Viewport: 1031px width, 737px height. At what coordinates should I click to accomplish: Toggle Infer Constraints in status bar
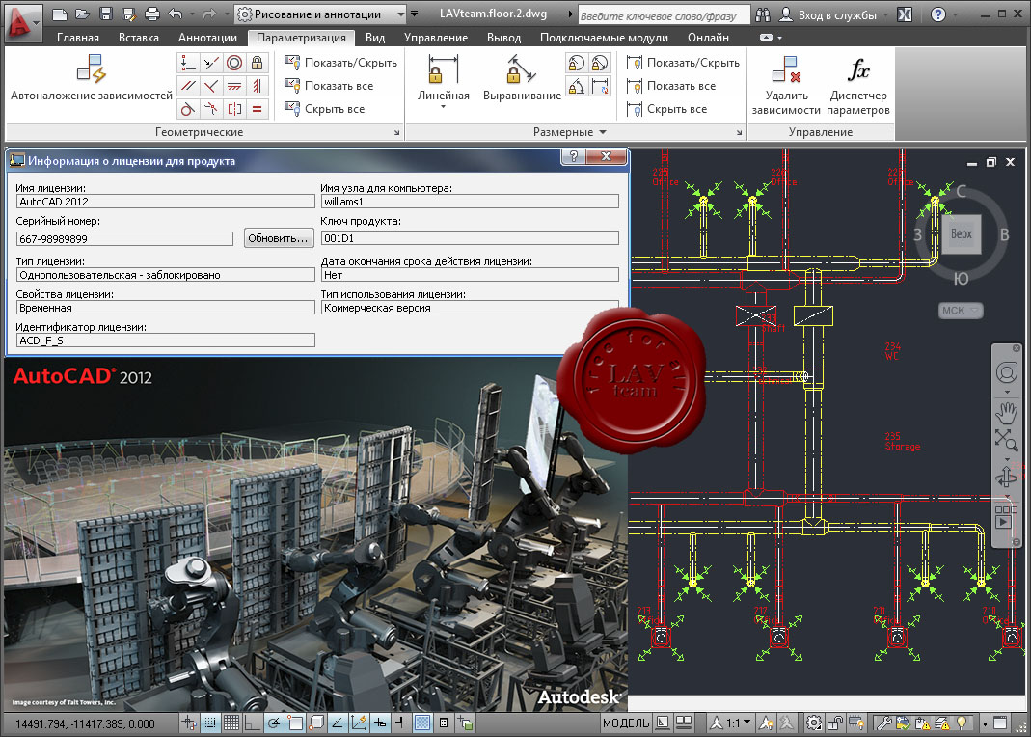pos(189,723)
